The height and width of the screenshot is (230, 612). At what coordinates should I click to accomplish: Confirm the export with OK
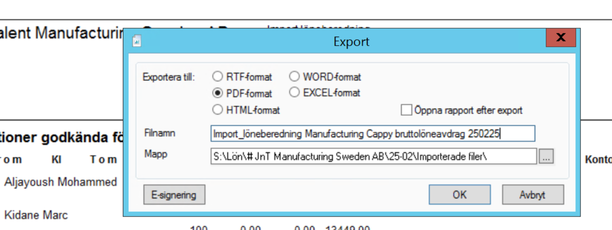[x=460, y=195]
